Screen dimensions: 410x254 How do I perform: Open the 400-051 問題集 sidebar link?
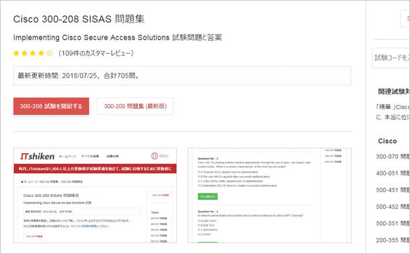pyautogui.click(x=393, y=173)
